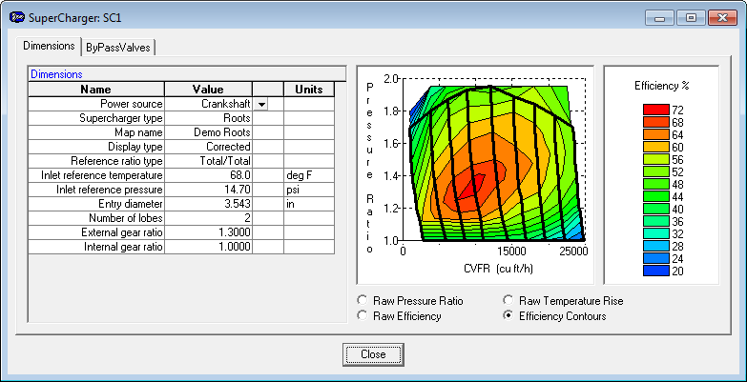Select Raw Pressure Ratio radio button

coord(363,300)
